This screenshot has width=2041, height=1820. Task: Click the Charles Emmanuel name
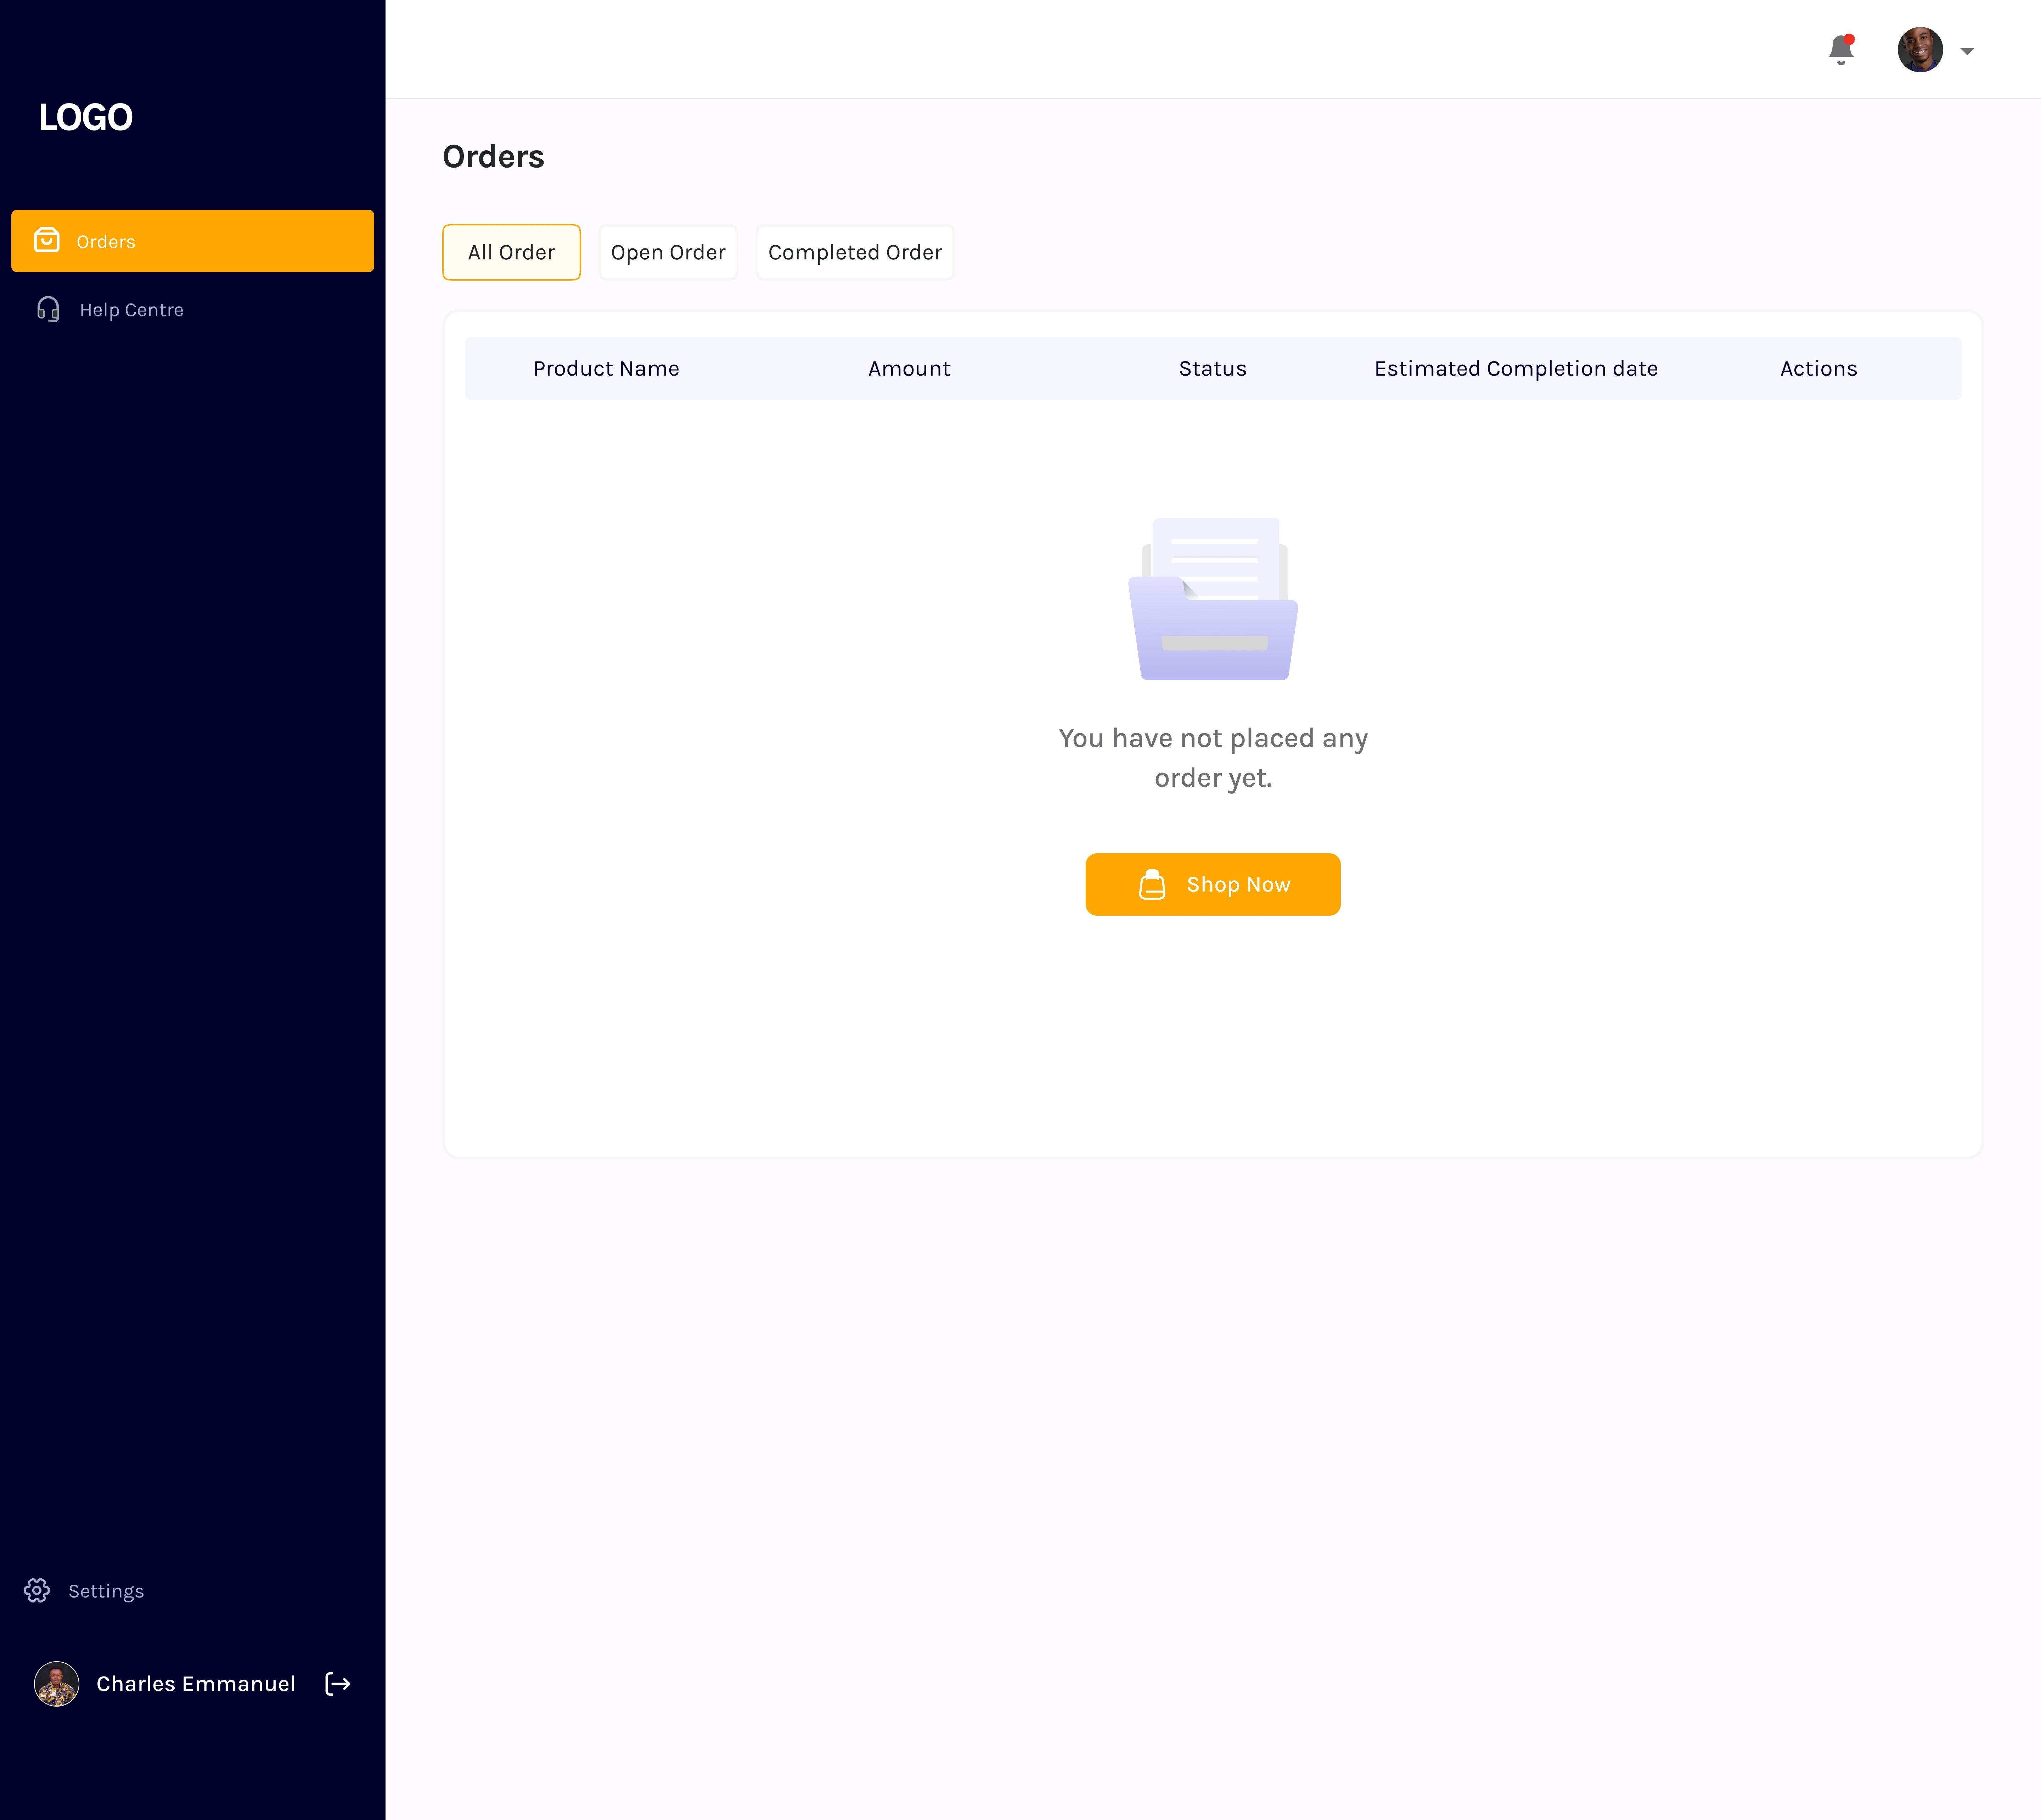click(x=196, y=1684)
